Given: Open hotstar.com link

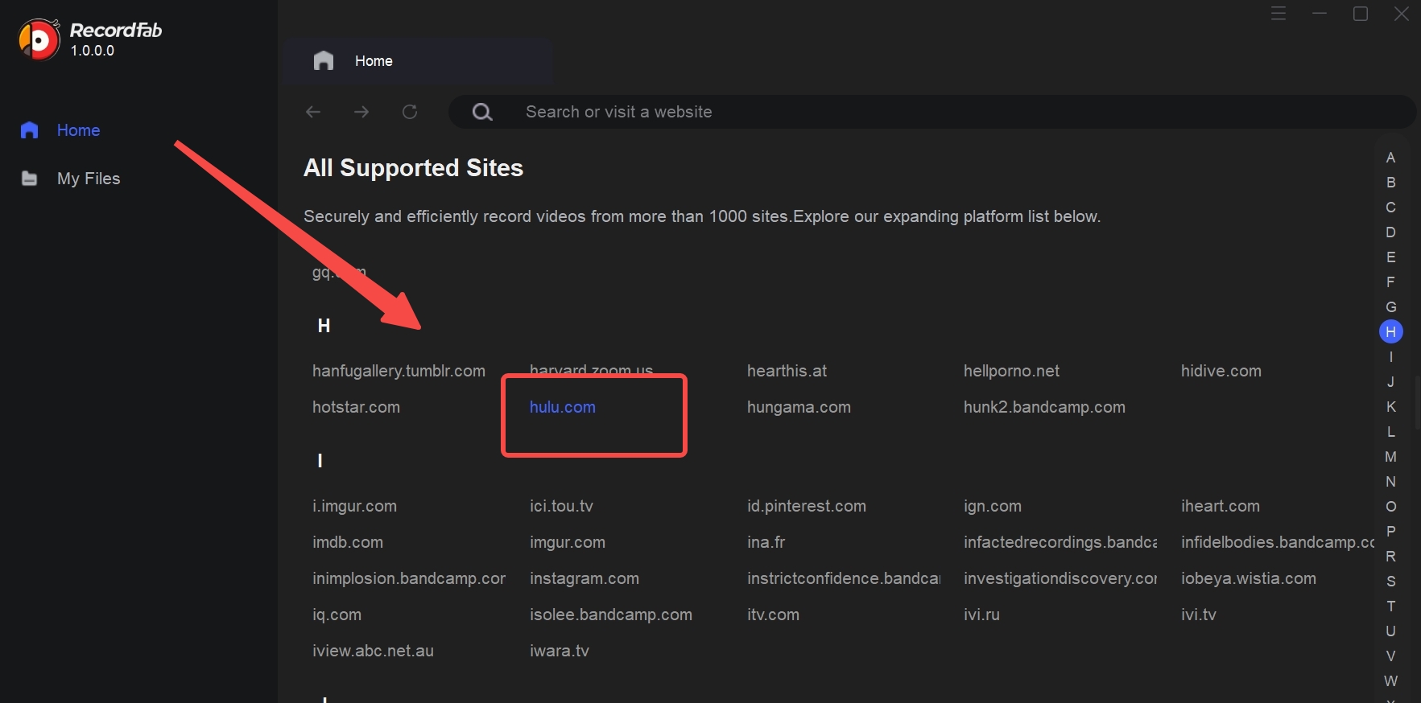Looking at the screenshot, I should click(x=356, y=407).
